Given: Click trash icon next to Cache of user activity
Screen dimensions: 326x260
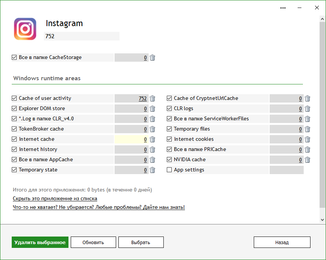Looking at the screenshot, I should pyautogui.click(x=152, y=98).
